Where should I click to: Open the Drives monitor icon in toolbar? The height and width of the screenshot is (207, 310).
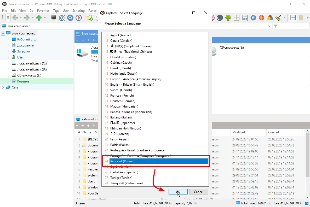54,18
